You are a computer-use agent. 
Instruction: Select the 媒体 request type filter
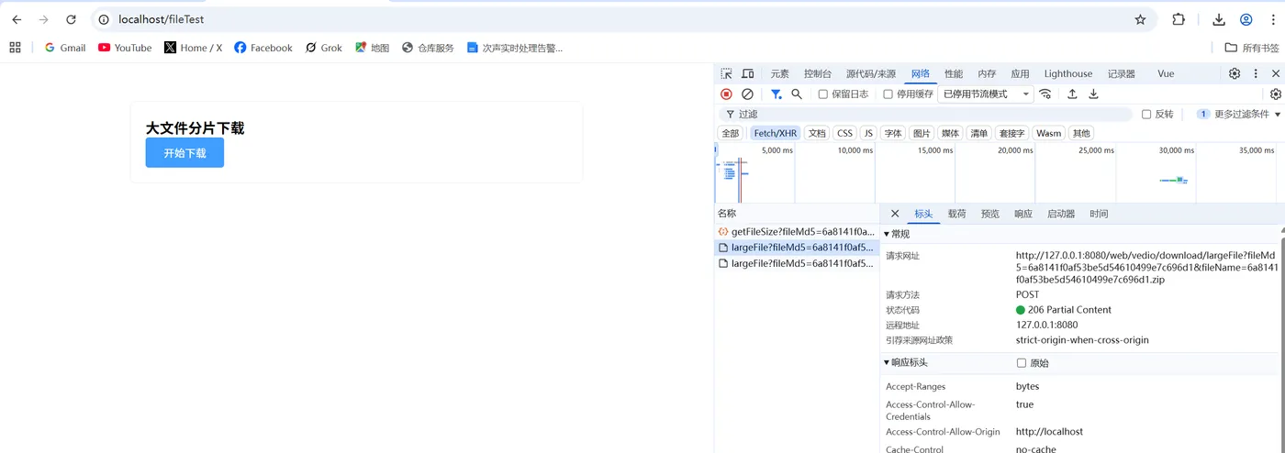point(951,133)
